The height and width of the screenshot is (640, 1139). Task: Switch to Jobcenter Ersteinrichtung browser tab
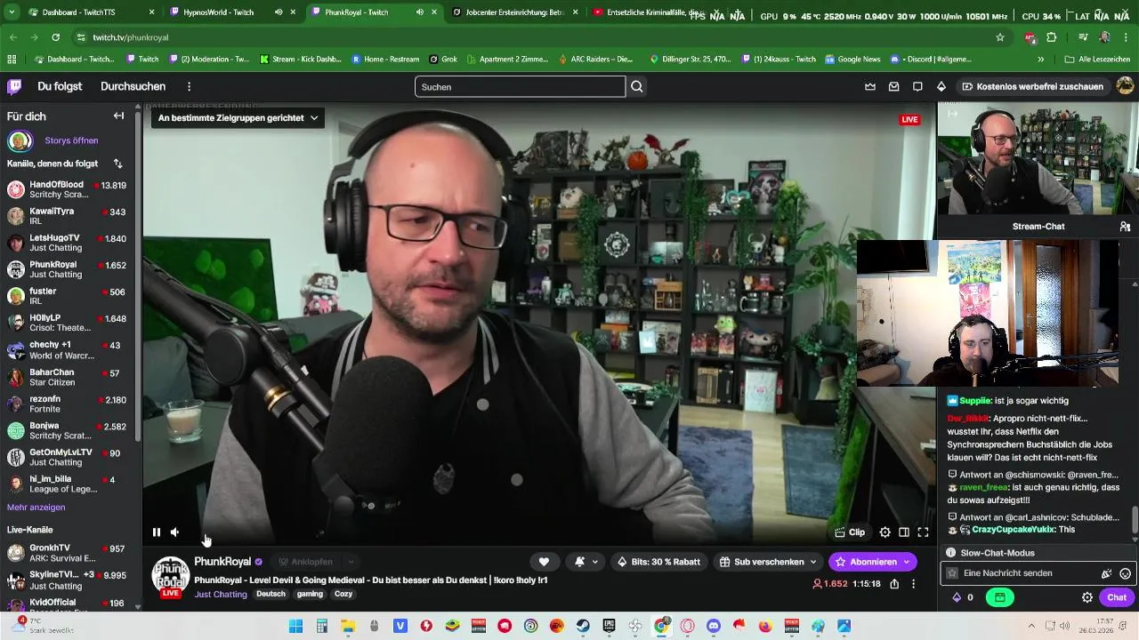(x=514, y=12)
